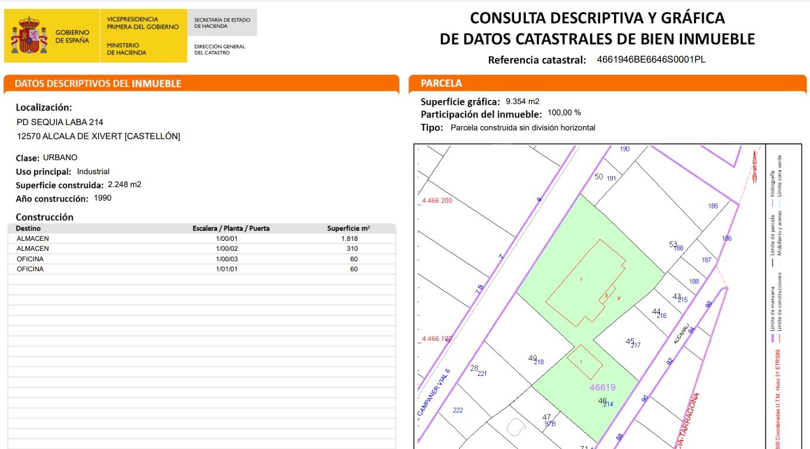Image resolution: width=810 pixels, height=449 pixels.
Task: Click OFICINA in row 1/01/01
Action: pyautogui.click(x=30, y=268)
